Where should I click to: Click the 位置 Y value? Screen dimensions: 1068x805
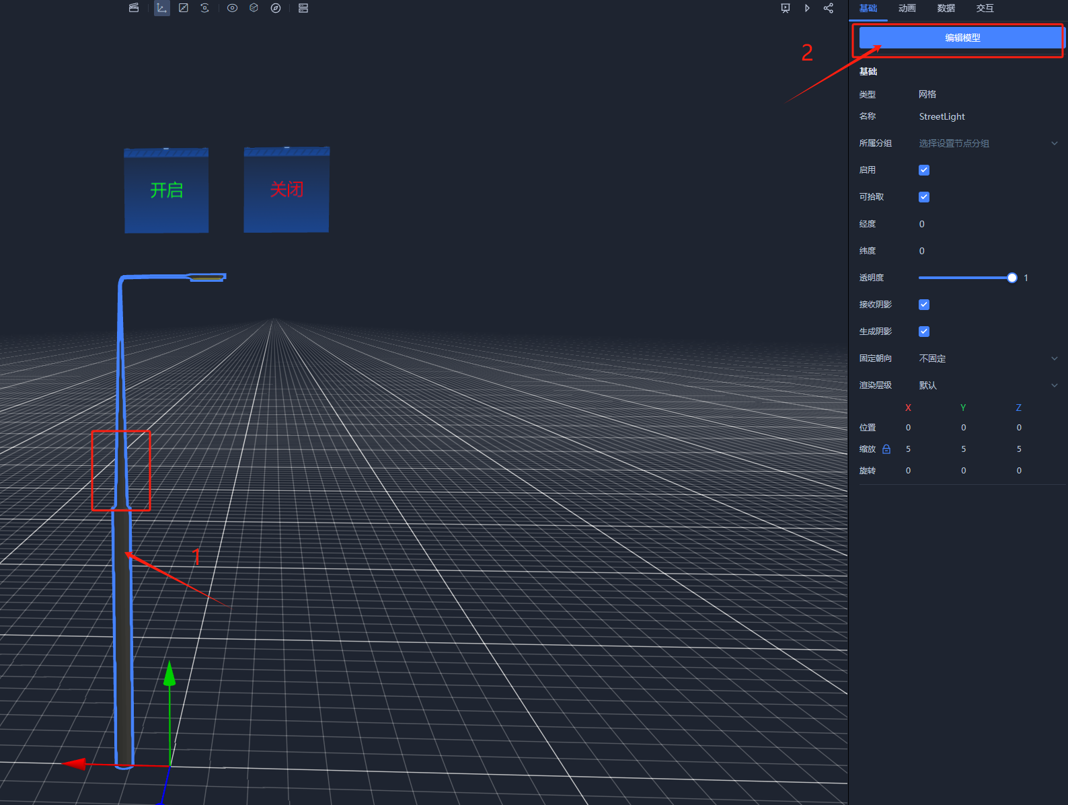964,428
